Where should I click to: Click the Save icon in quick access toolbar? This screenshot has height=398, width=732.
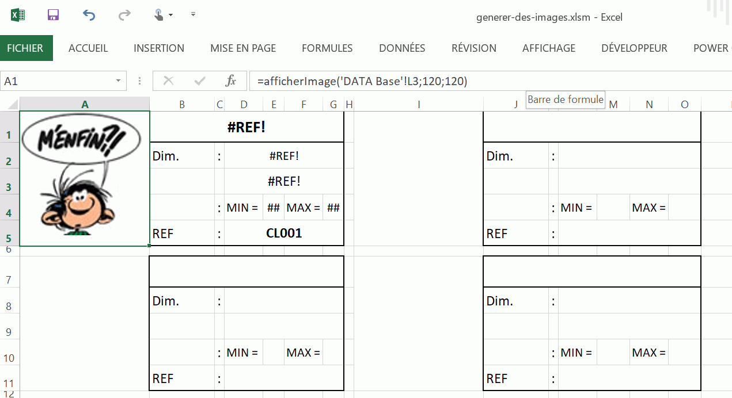click(54, 15)
